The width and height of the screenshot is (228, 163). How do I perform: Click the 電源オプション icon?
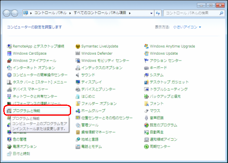9,147
